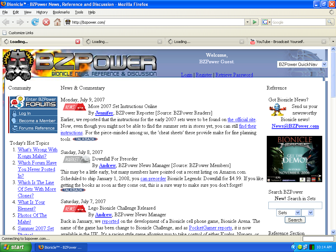Open the Edit menu
336x252 pixels.
(16, 12)
